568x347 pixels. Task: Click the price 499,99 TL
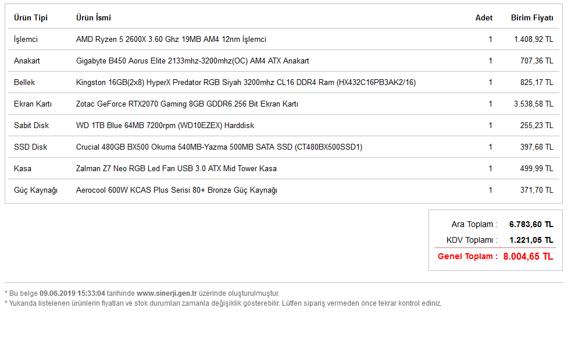pyautogui.click(x=537, y=169)
